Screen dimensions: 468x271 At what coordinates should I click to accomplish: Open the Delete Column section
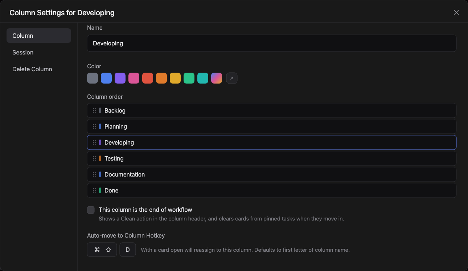[39, 69]
